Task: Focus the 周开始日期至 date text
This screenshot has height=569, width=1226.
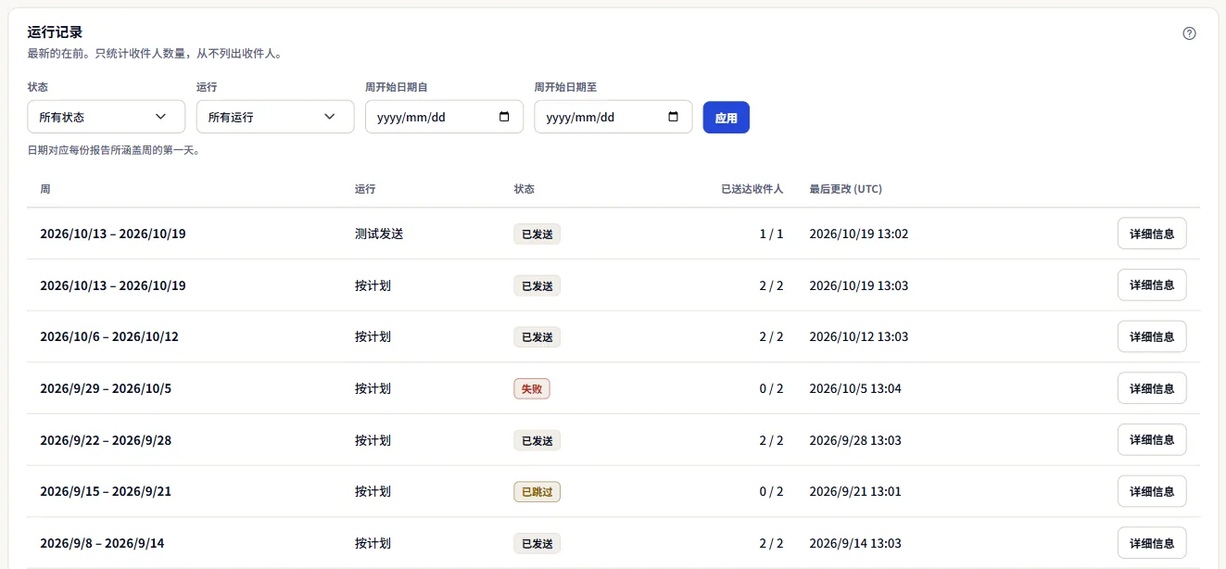Action: 581,118
